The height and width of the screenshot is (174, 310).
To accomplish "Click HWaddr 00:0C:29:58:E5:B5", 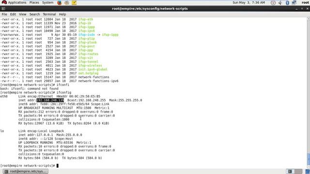I will point(78,96).
